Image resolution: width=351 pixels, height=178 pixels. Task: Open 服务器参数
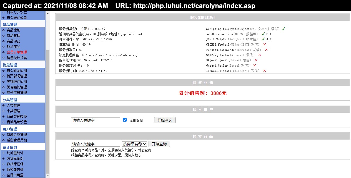pos(15,169)
